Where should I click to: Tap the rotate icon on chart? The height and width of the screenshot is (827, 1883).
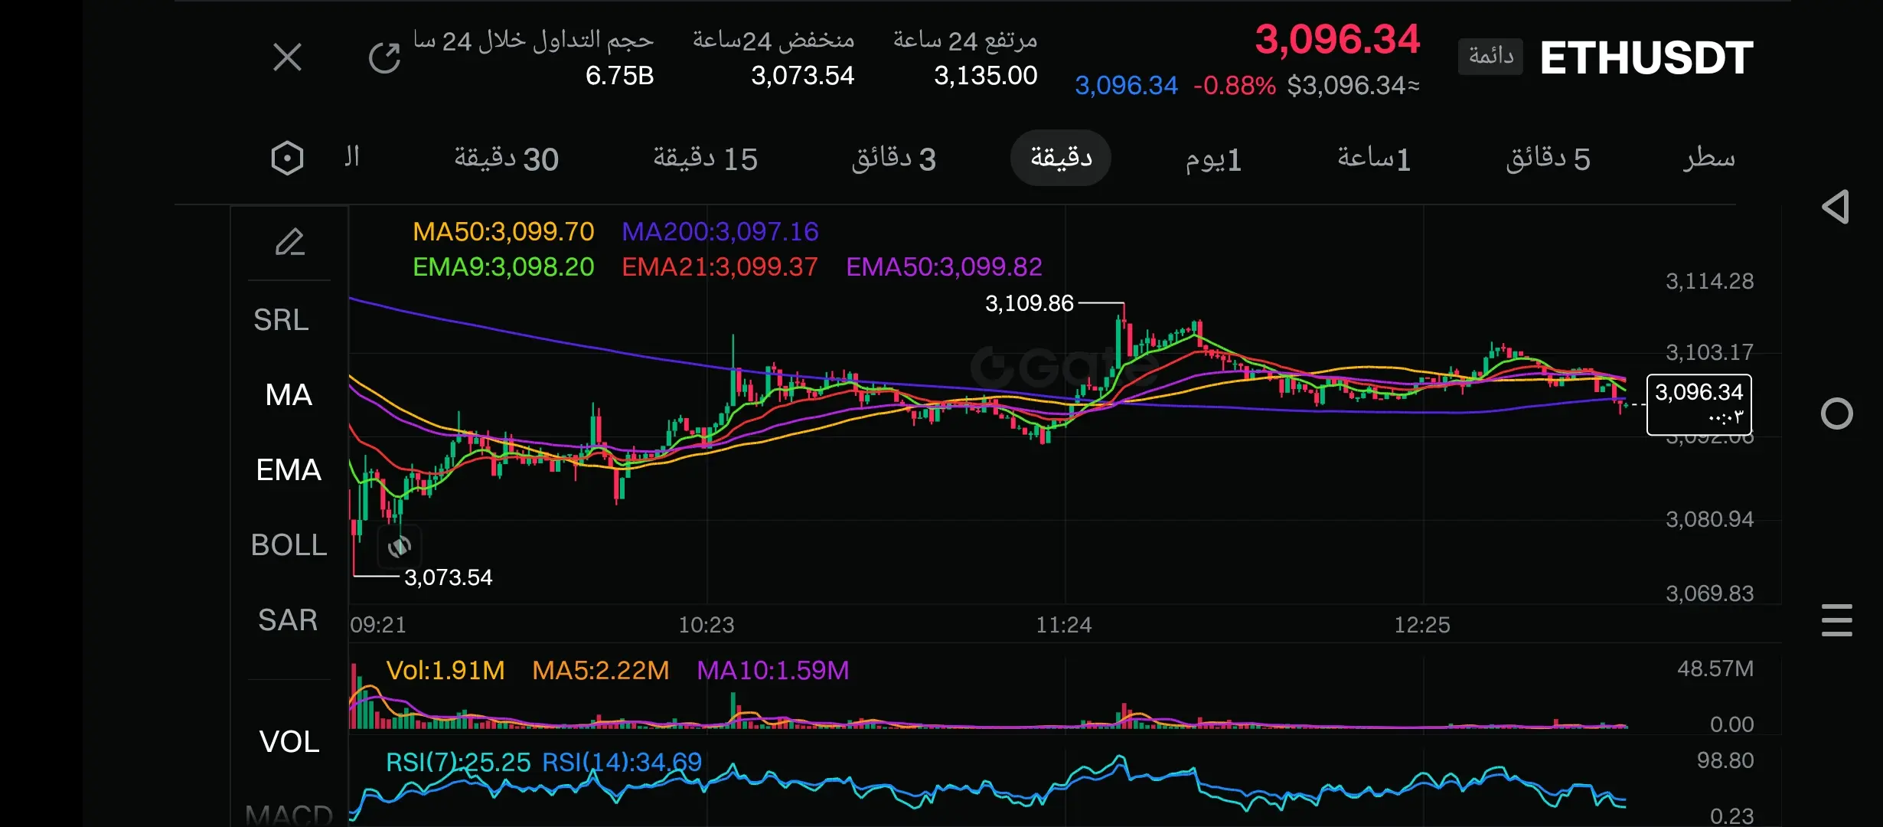coord(400,547)
